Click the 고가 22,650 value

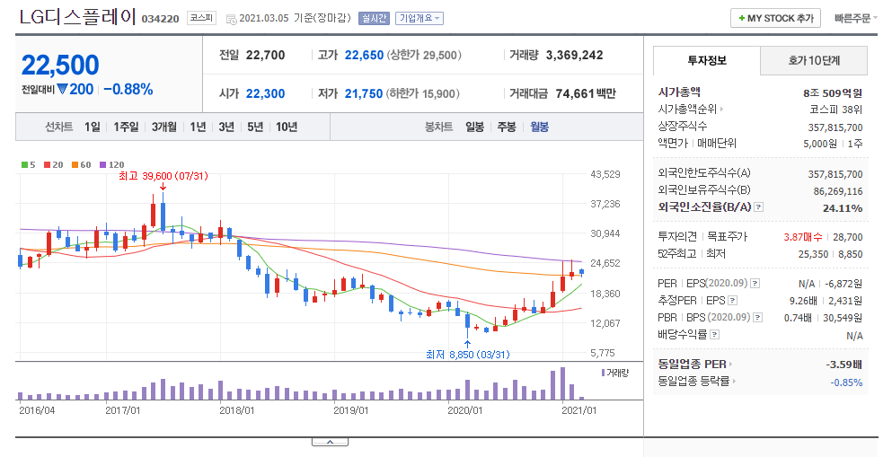(364, 55)
